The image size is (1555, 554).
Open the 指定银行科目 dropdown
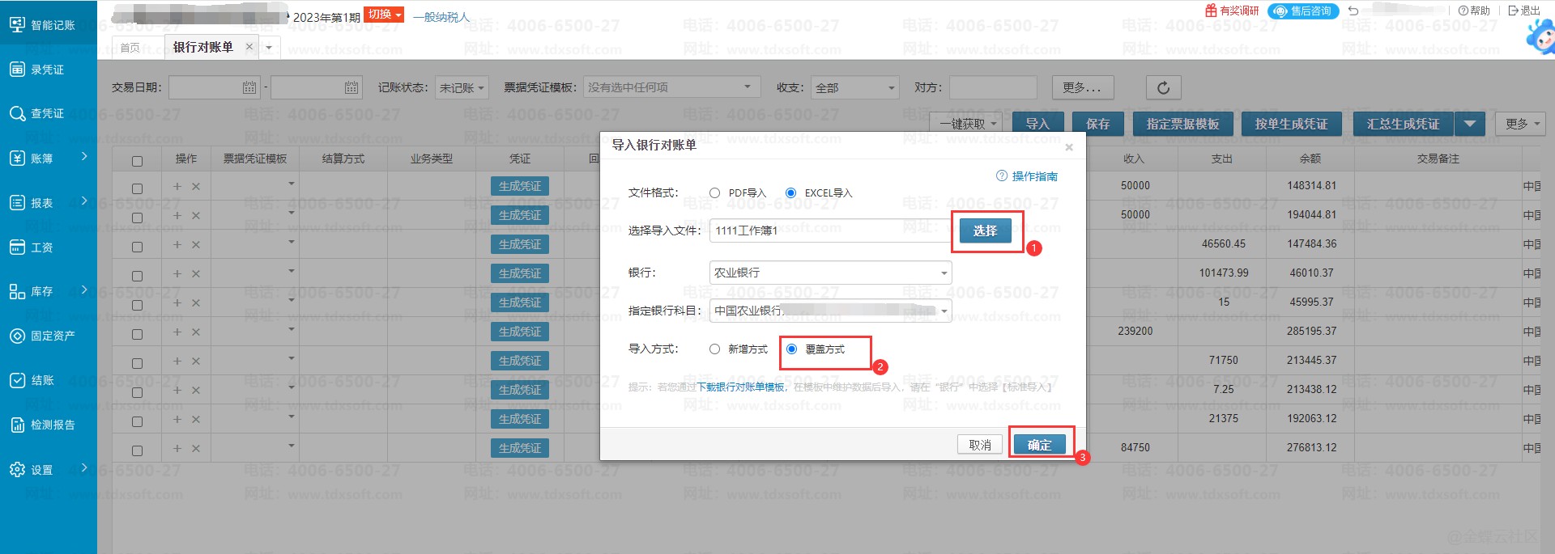pos(830,311)
